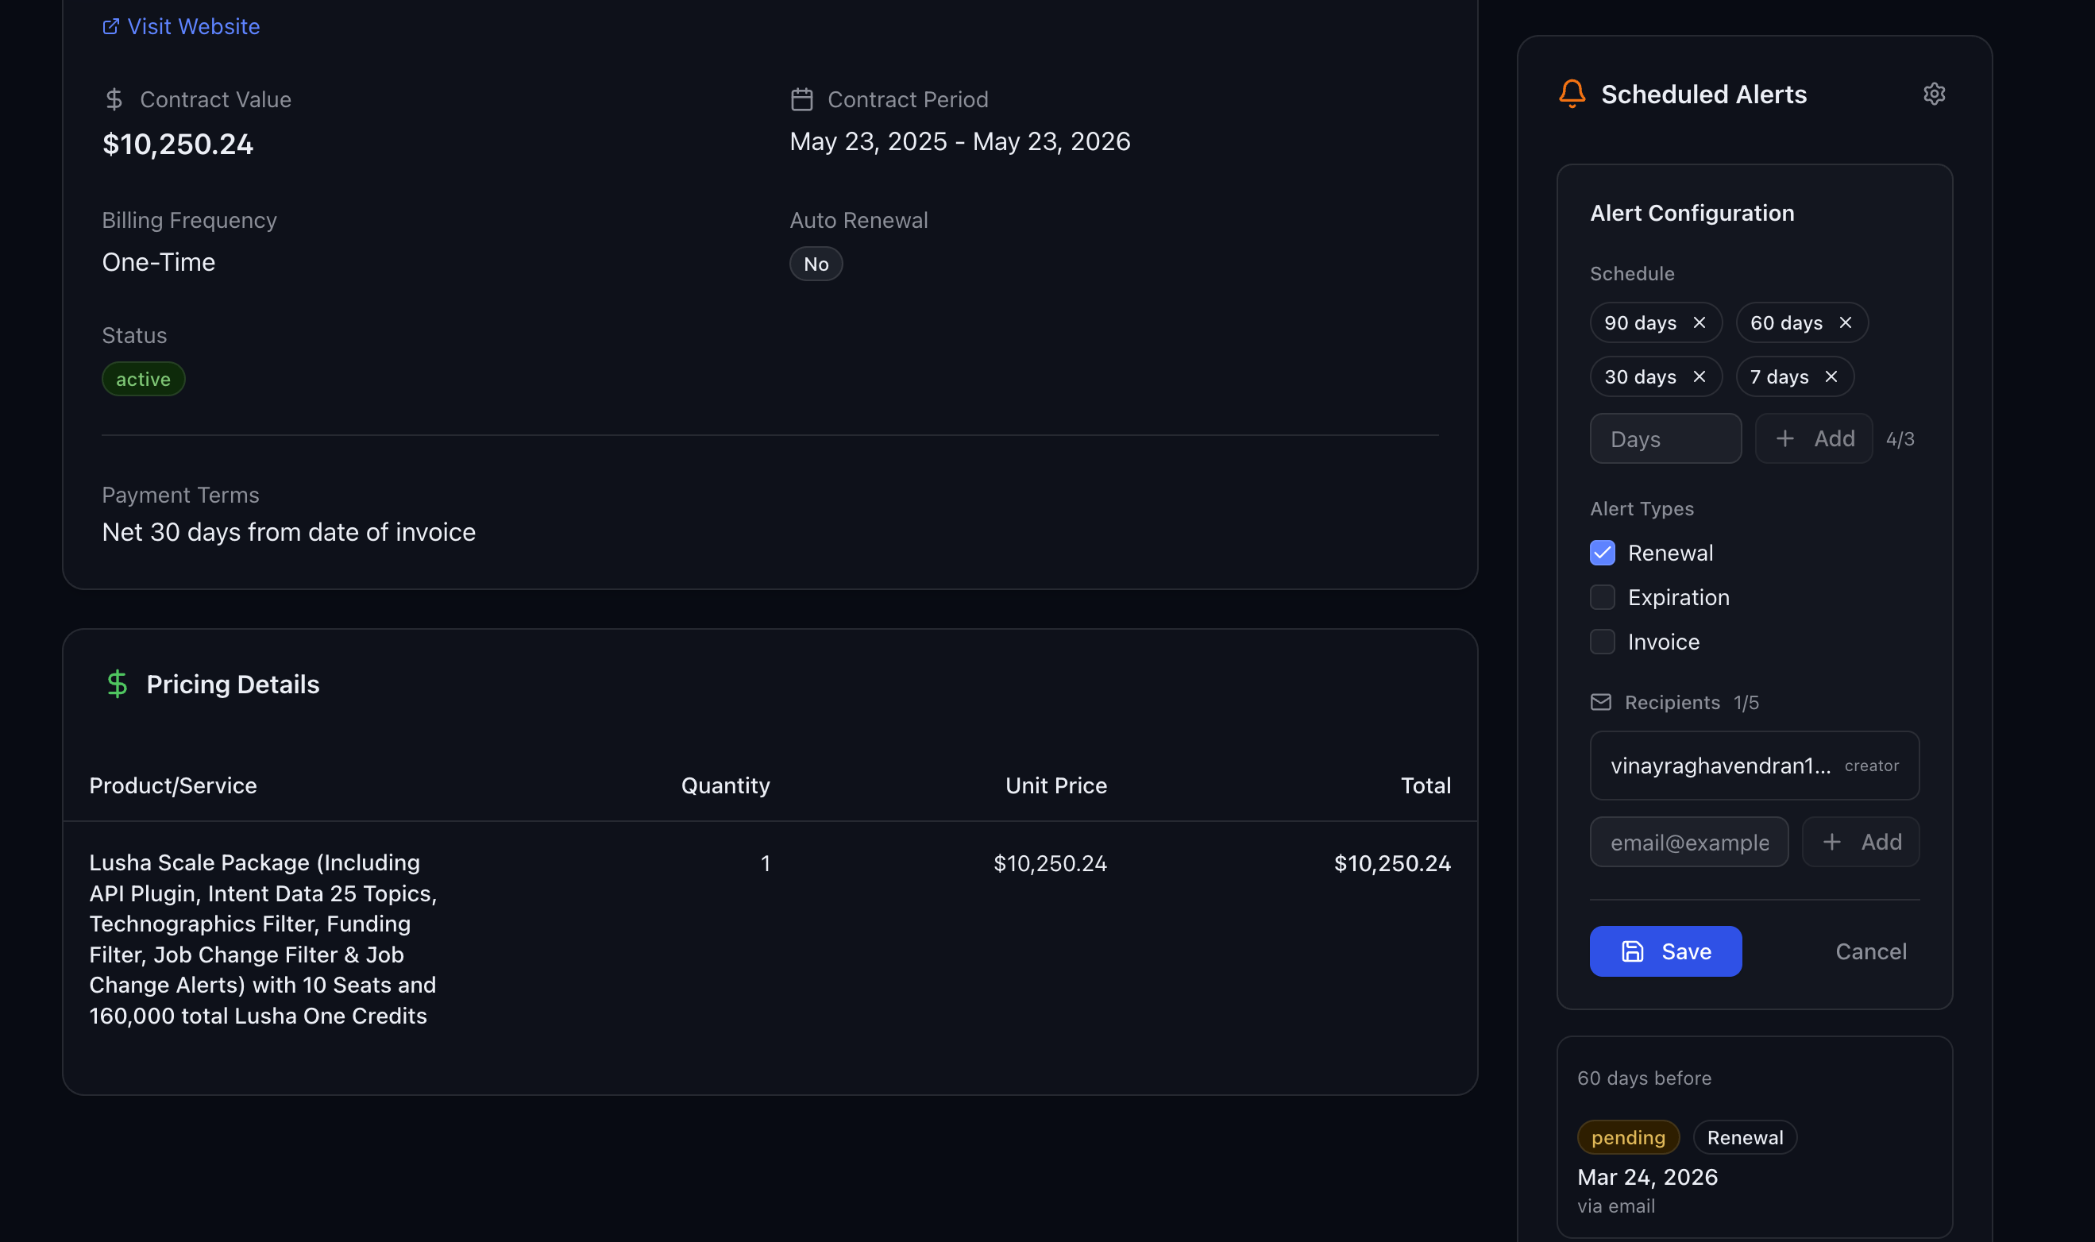The width and height of the screenshot is (2095, 1242).
Task: Remove the 60 days schedule chip
Action: pos(1845,323)
